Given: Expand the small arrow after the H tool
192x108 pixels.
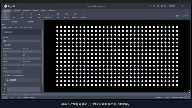Looking at the screenshot, I should tap(53, 16).
